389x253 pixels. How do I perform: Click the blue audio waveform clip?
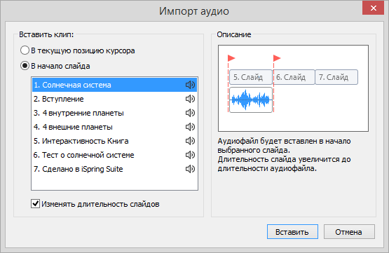(x=250, y=100)
